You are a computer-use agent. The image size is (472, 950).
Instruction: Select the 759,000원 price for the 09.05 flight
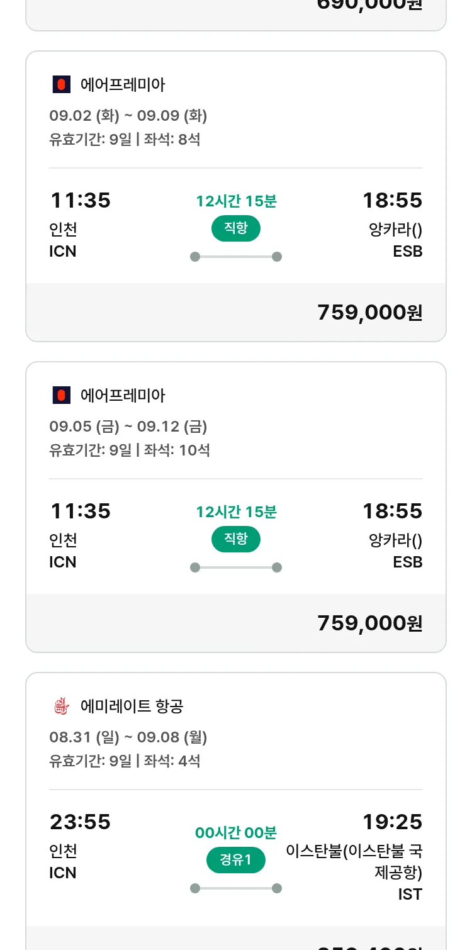[x=369, y=623]
